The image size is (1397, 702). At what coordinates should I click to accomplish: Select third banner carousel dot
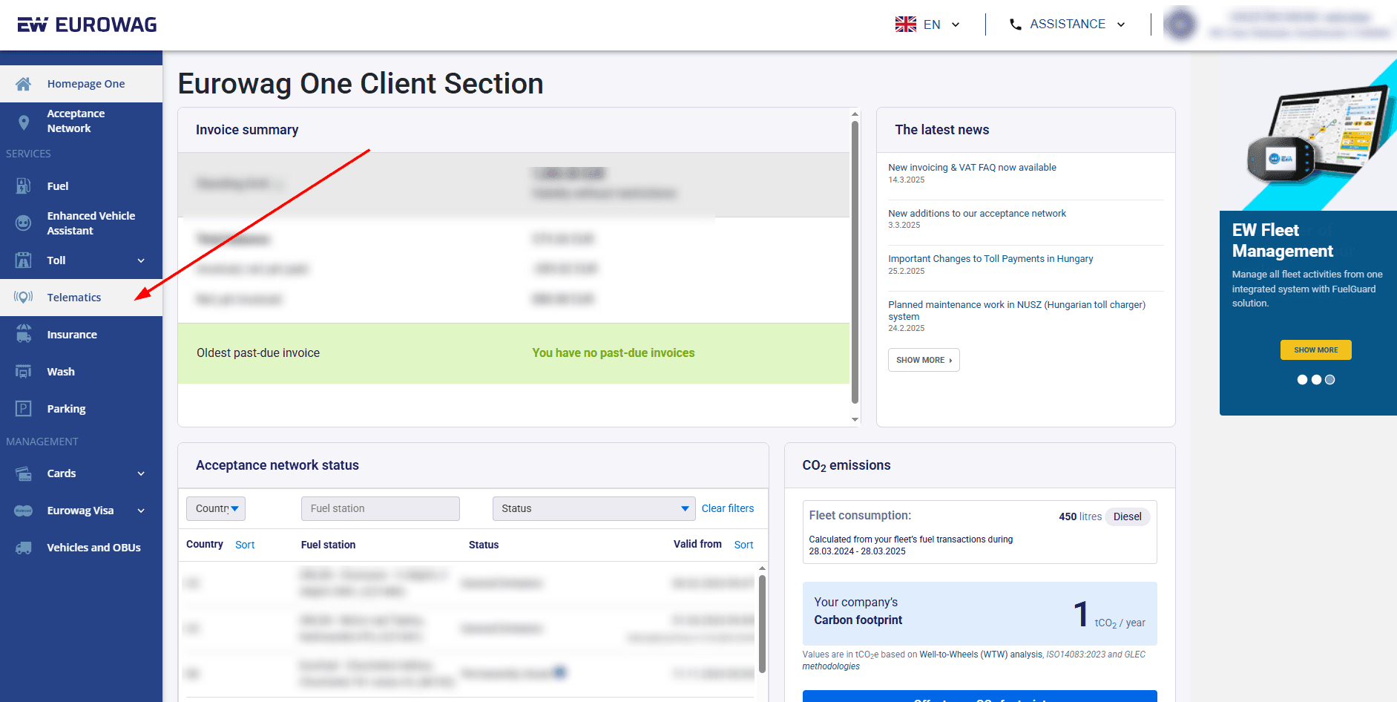pyautogui.click(x=1330, y=380)
